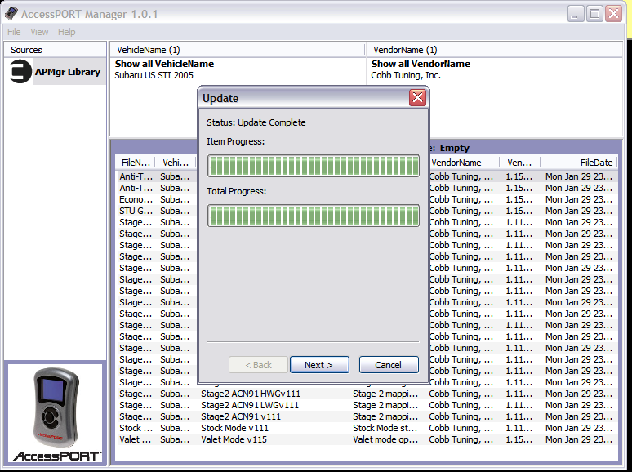The width and height of the screenshot is (632, 472).
Task: Open the View menu
Action: (39, 32)
